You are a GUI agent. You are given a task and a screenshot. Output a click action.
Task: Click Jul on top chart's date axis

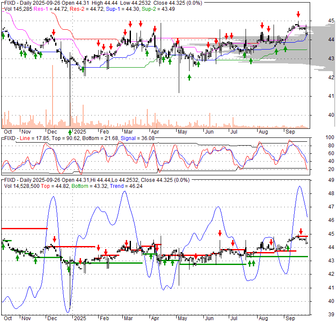(234, 132)
